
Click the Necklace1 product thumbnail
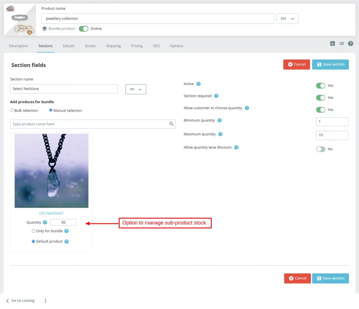tap(51, 171)
